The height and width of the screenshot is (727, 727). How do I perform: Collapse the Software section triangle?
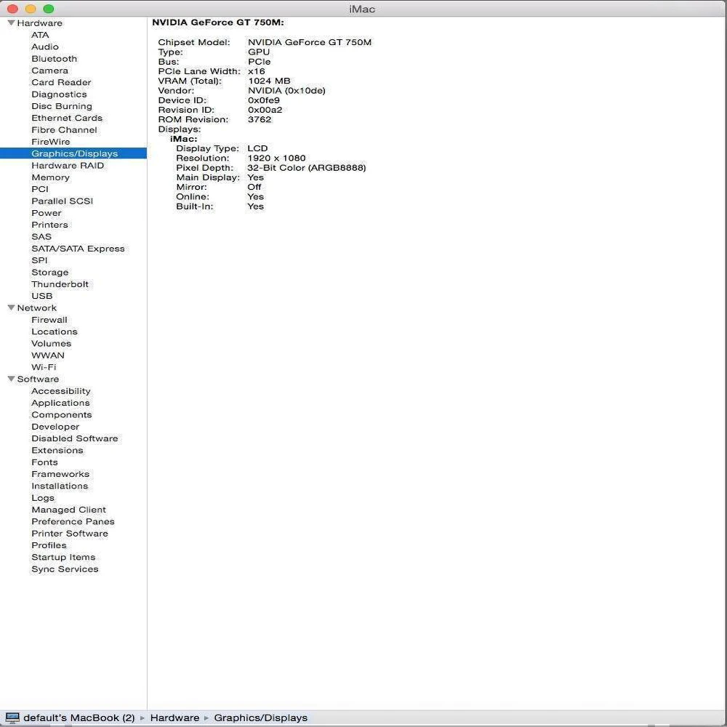tap(12, 379)
